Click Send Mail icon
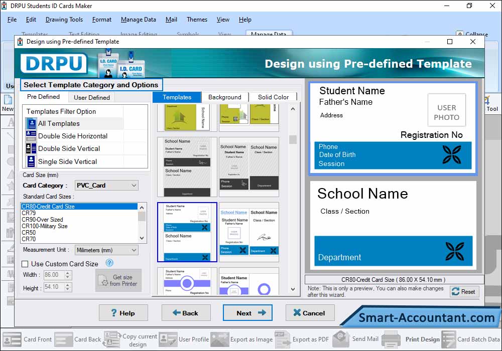 click(x=341, y=339)
